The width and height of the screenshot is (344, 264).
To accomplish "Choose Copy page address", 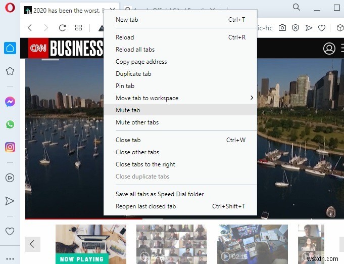I will click(180, 62).
